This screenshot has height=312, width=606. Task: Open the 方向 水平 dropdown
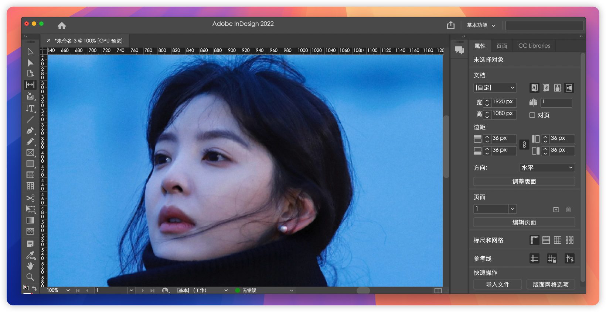coord(547,168)
